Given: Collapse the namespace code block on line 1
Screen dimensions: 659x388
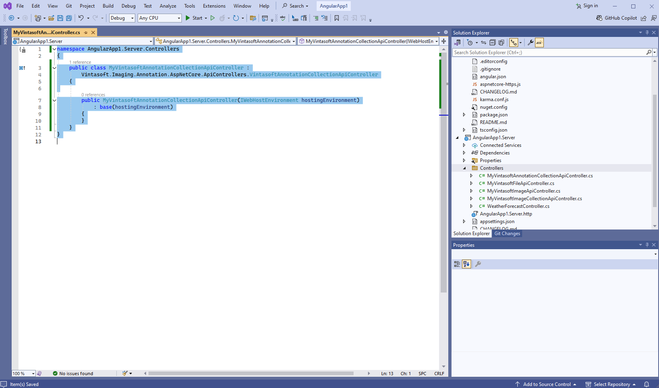Looking at the screenshot, I should (54, 49).
